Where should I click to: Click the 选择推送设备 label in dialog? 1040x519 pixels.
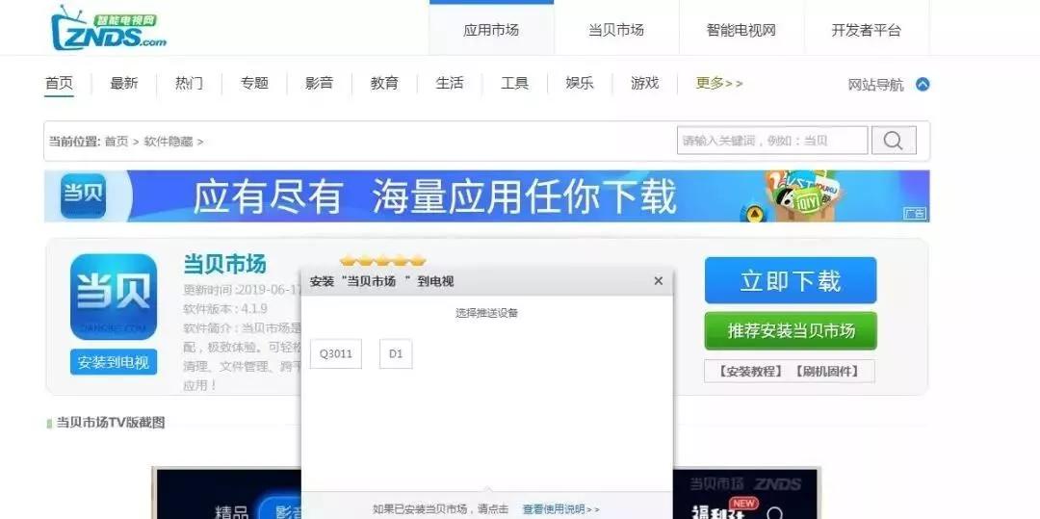(x=487, y=313)
